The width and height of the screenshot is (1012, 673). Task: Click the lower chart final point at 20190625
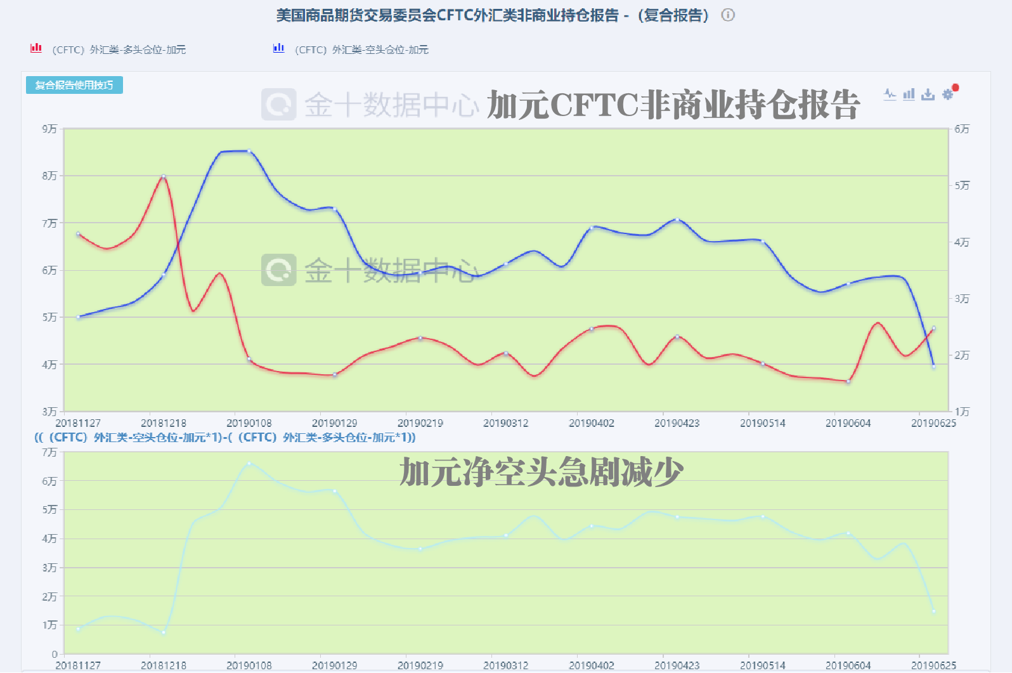click(x=933, y=611)
